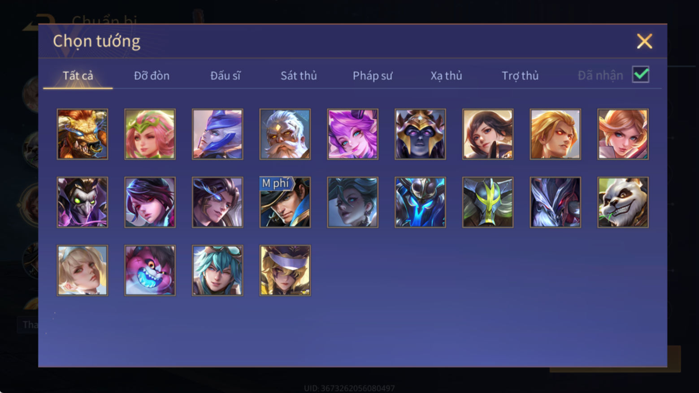Select the purple-haired girl with horns
This screenshot has height=393, width=699.
[352, 134]
